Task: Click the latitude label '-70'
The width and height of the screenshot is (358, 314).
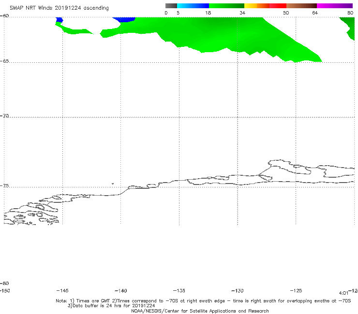Action: 4,116
